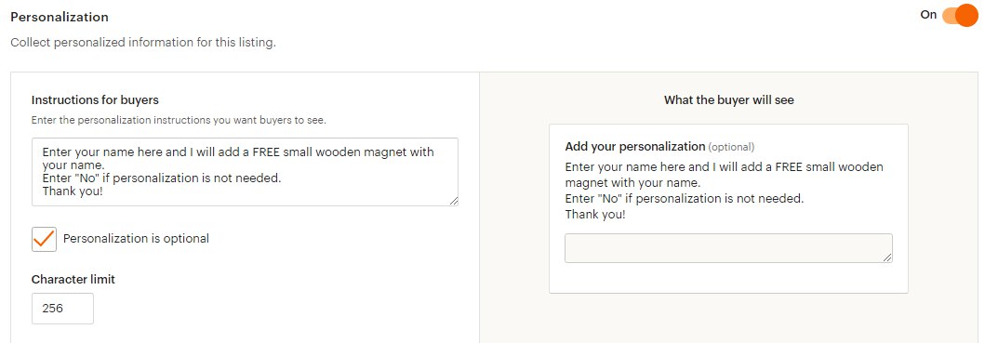Click the "Personalization is optional" label text
Viewport: 998px width, 343px height.
[136, 239]
